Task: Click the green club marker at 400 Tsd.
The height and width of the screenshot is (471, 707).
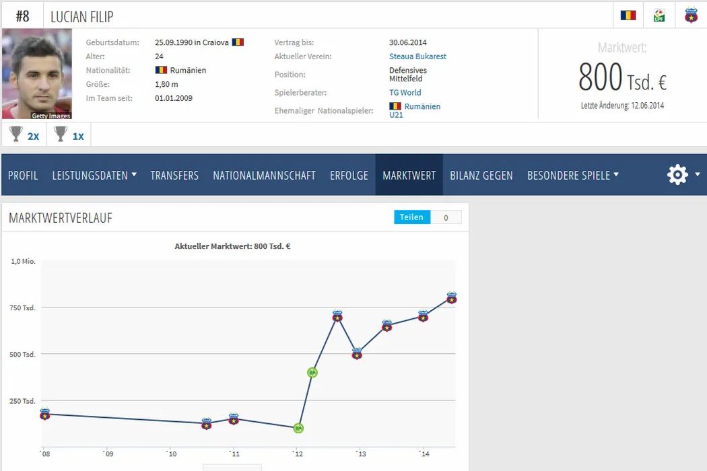Action: (x=312, y=372)
